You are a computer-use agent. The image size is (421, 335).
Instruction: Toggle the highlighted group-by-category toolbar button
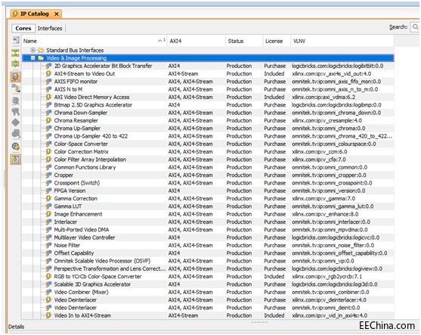click(16, 77)
